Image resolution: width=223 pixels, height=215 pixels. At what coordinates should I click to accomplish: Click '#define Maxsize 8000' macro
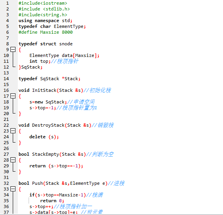point(46,32)
